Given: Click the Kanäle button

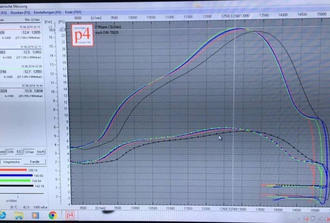Looking at the screenshot, I should 34,162.
